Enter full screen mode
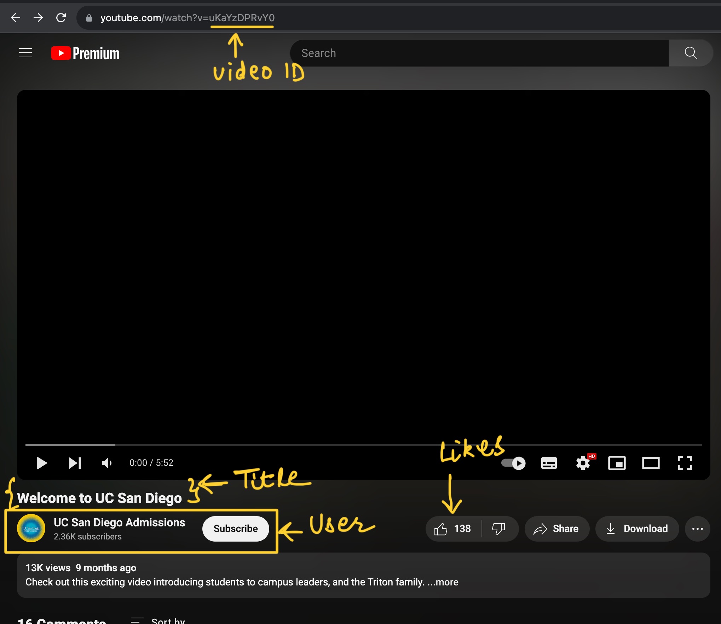The image size is (721, 624). [685, 463]
